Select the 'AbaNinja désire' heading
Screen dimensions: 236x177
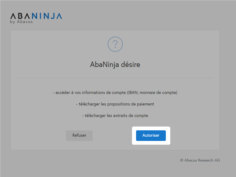(115, 65)
